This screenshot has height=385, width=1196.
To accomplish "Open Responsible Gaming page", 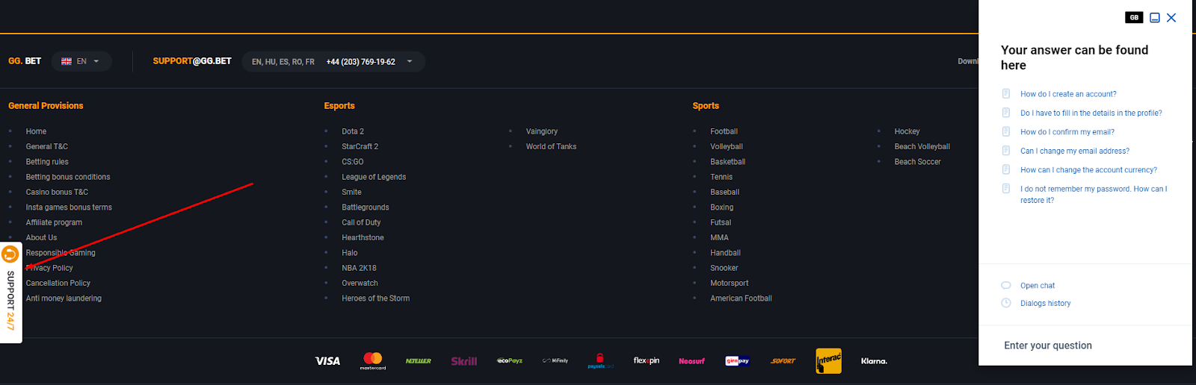I will (61, 253).
